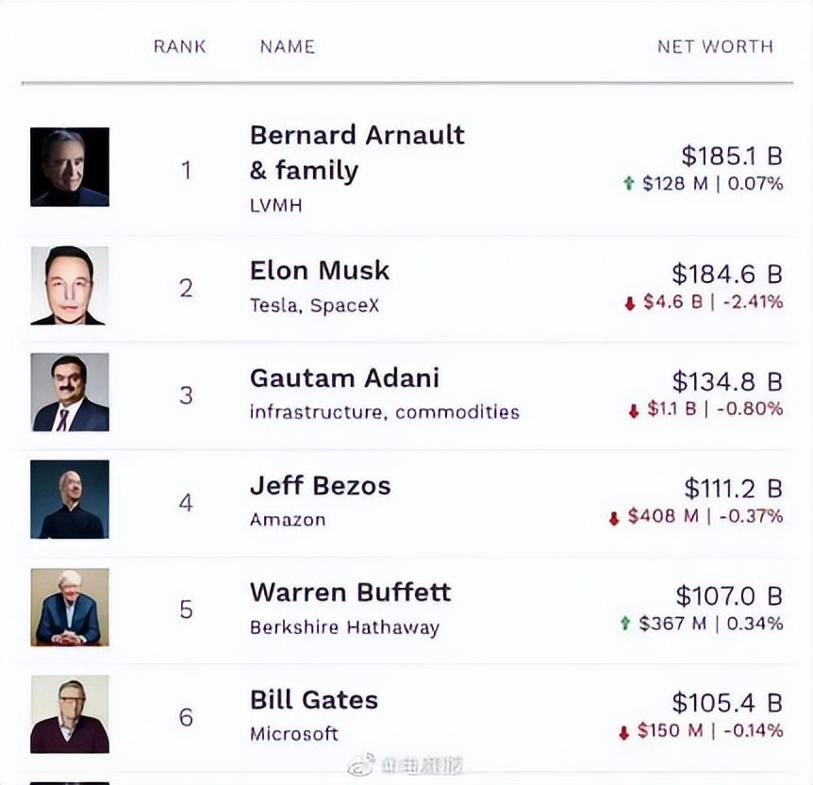
Task: Sort by the RANK column header
Action: coord(179,46)
